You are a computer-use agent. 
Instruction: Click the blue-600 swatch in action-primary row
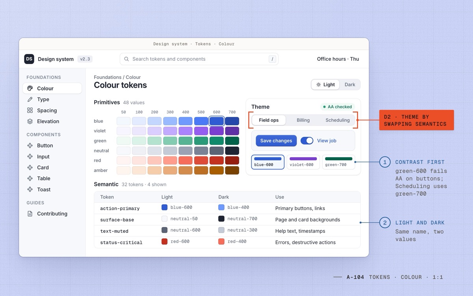[x=164, y=207]
